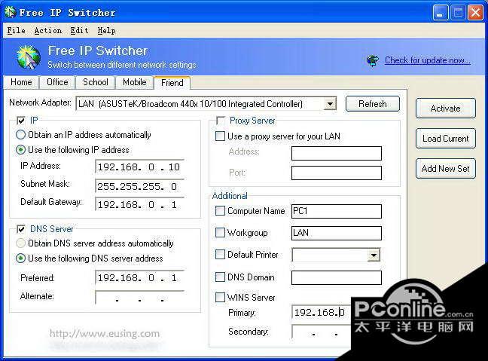
Task: Select the Friend tab
Action: click(x=172, y=83)
